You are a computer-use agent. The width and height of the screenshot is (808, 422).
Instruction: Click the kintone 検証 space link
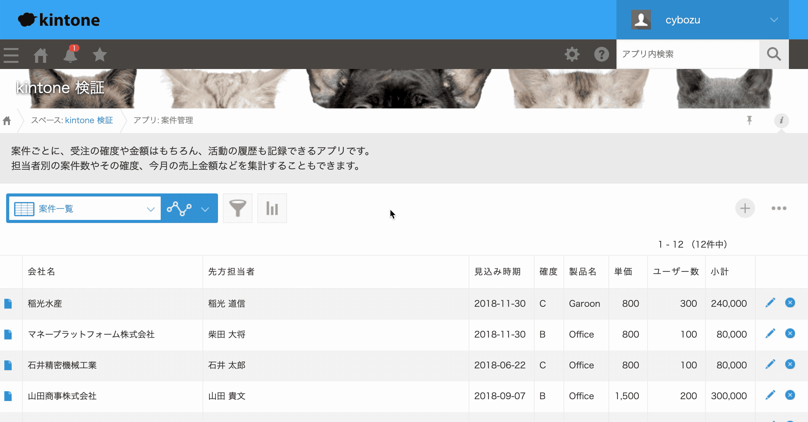(89, 120)
